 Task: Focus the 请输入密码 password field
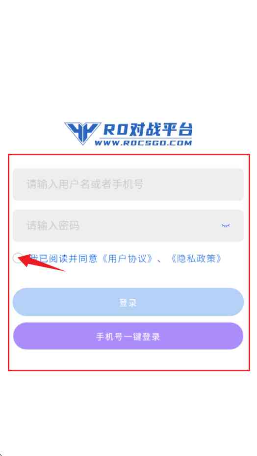coord(128,225)
